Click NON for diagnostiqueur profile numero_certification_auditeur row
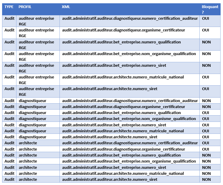The image size is (223, 185). tap(206, 101)
